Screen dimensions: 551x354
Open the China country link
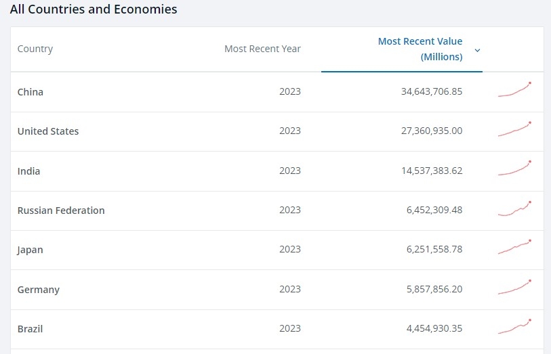(x=30, y=92)
